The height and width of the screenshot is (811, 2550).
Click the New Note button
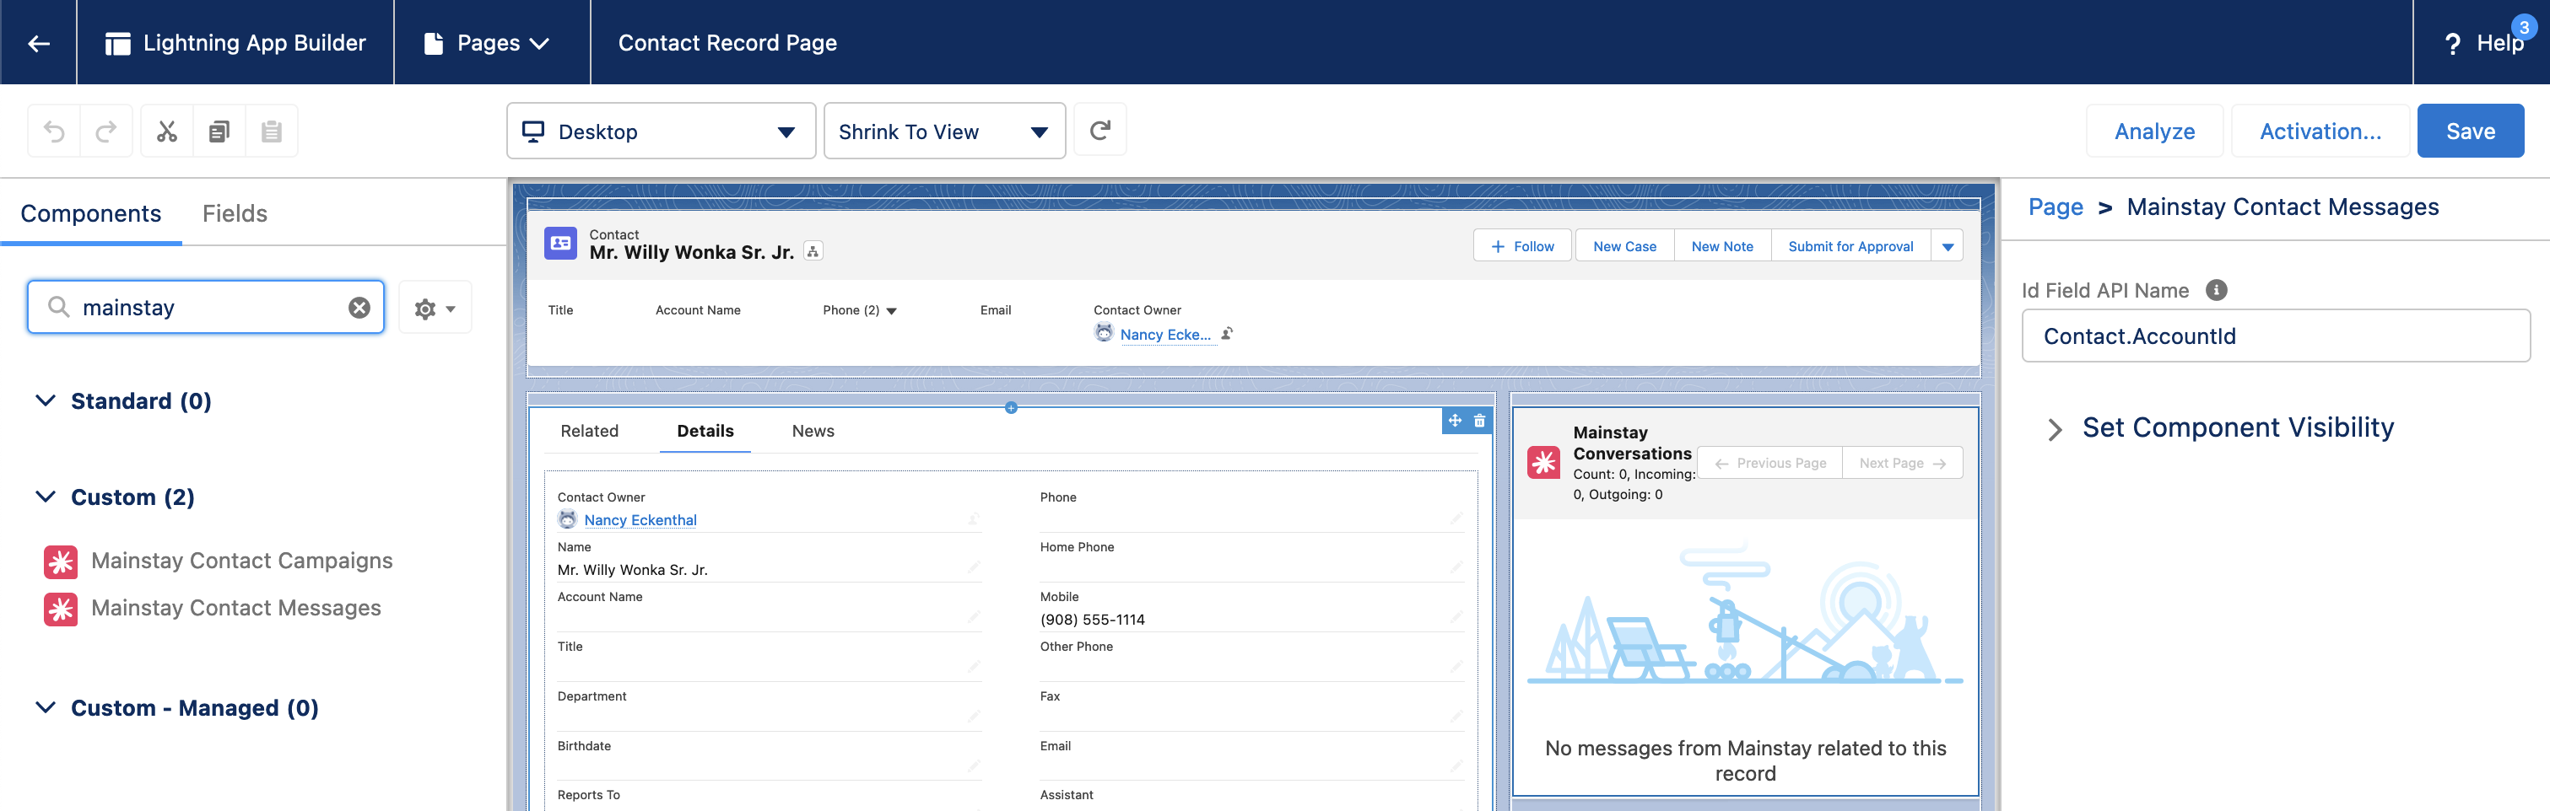coord(1722,246)
